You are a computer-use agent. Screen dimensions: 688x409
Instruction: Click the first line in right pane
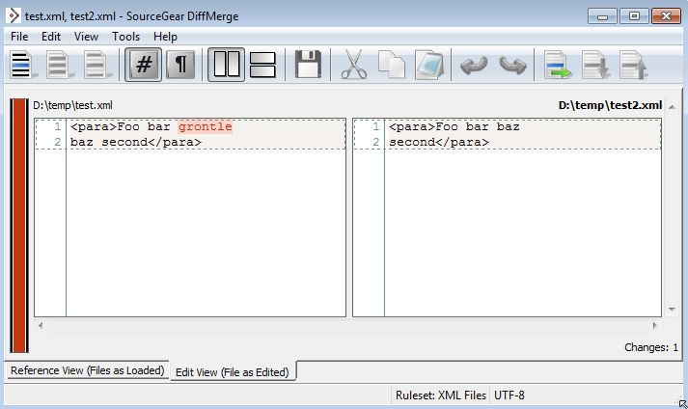pos(454,126)
